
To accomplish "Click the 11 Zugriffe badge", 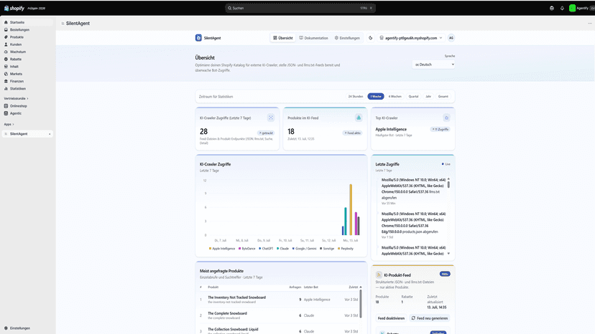I will 441,129.
